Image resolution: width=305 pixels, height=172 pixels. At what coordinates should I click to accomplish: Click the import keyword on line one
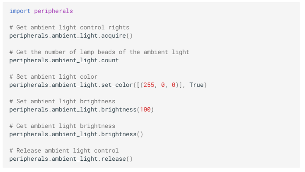pyautogui.click(x=20, y=11)
